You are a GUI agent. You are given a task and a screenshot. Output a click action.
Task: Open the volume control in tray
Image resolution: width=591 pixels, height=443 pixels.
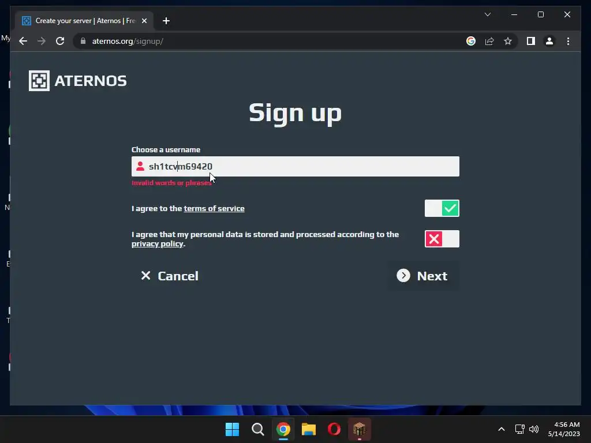(x=534, y=429)
